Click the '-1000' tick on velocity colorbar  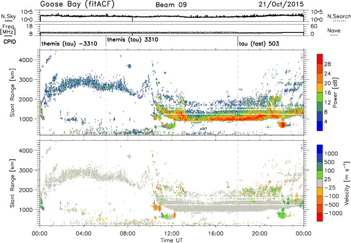click(333, 213)
